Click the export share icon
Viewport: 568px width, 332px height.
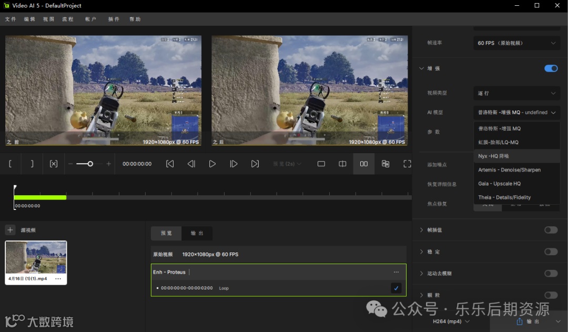click(x=520, y=321)
